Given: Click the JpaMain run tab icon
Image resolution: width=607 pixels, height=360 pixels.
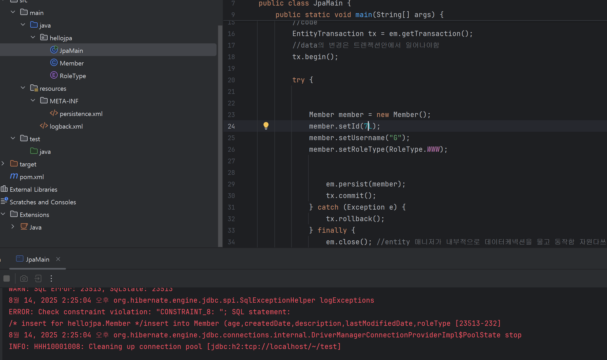Looking at the screenshot, I should pyautogui.click(x=20, y=259).
